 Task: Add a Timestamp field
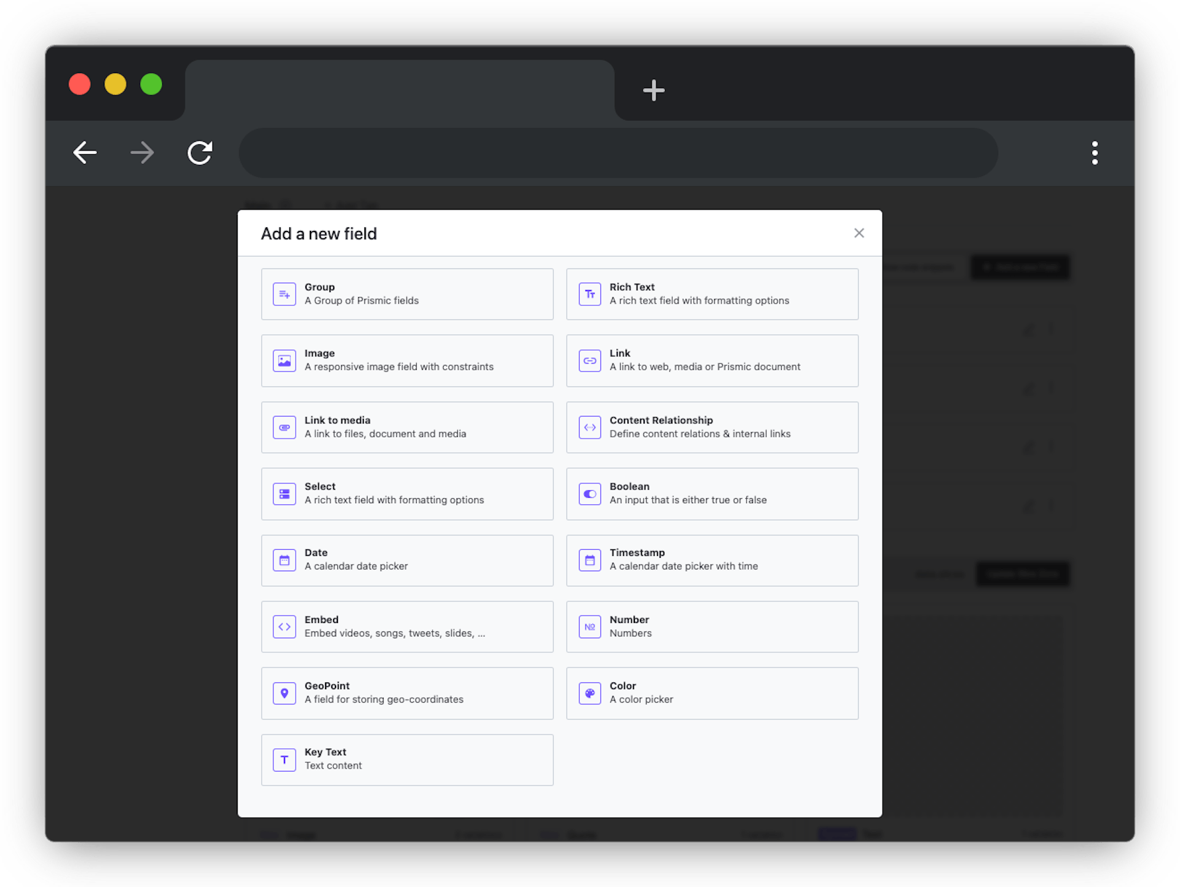coord(712,560)
